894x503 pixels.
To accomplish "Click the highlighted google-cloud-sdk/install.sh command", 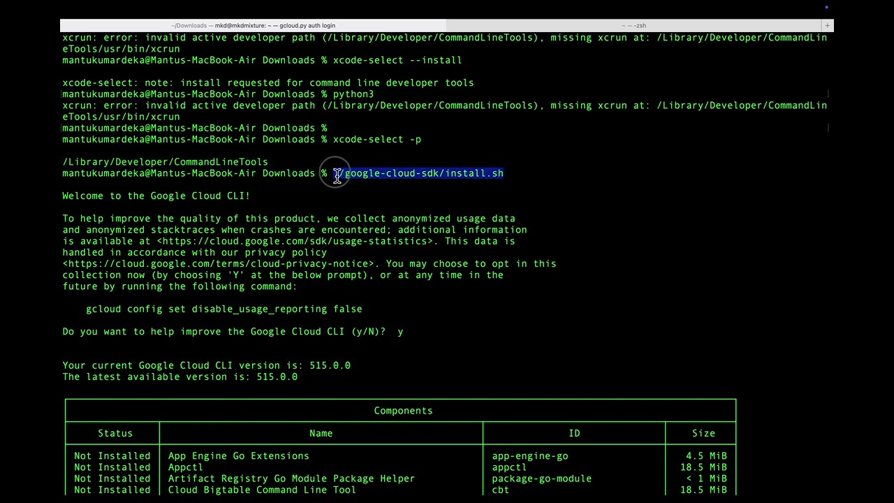I will (418, 173).
